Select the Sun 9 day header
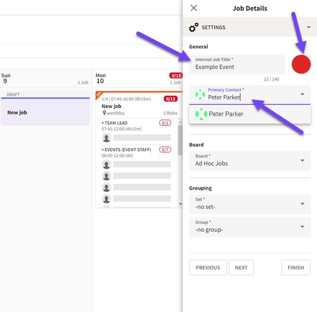The height and width of the screenshot is (312, 317). [46, 78]
